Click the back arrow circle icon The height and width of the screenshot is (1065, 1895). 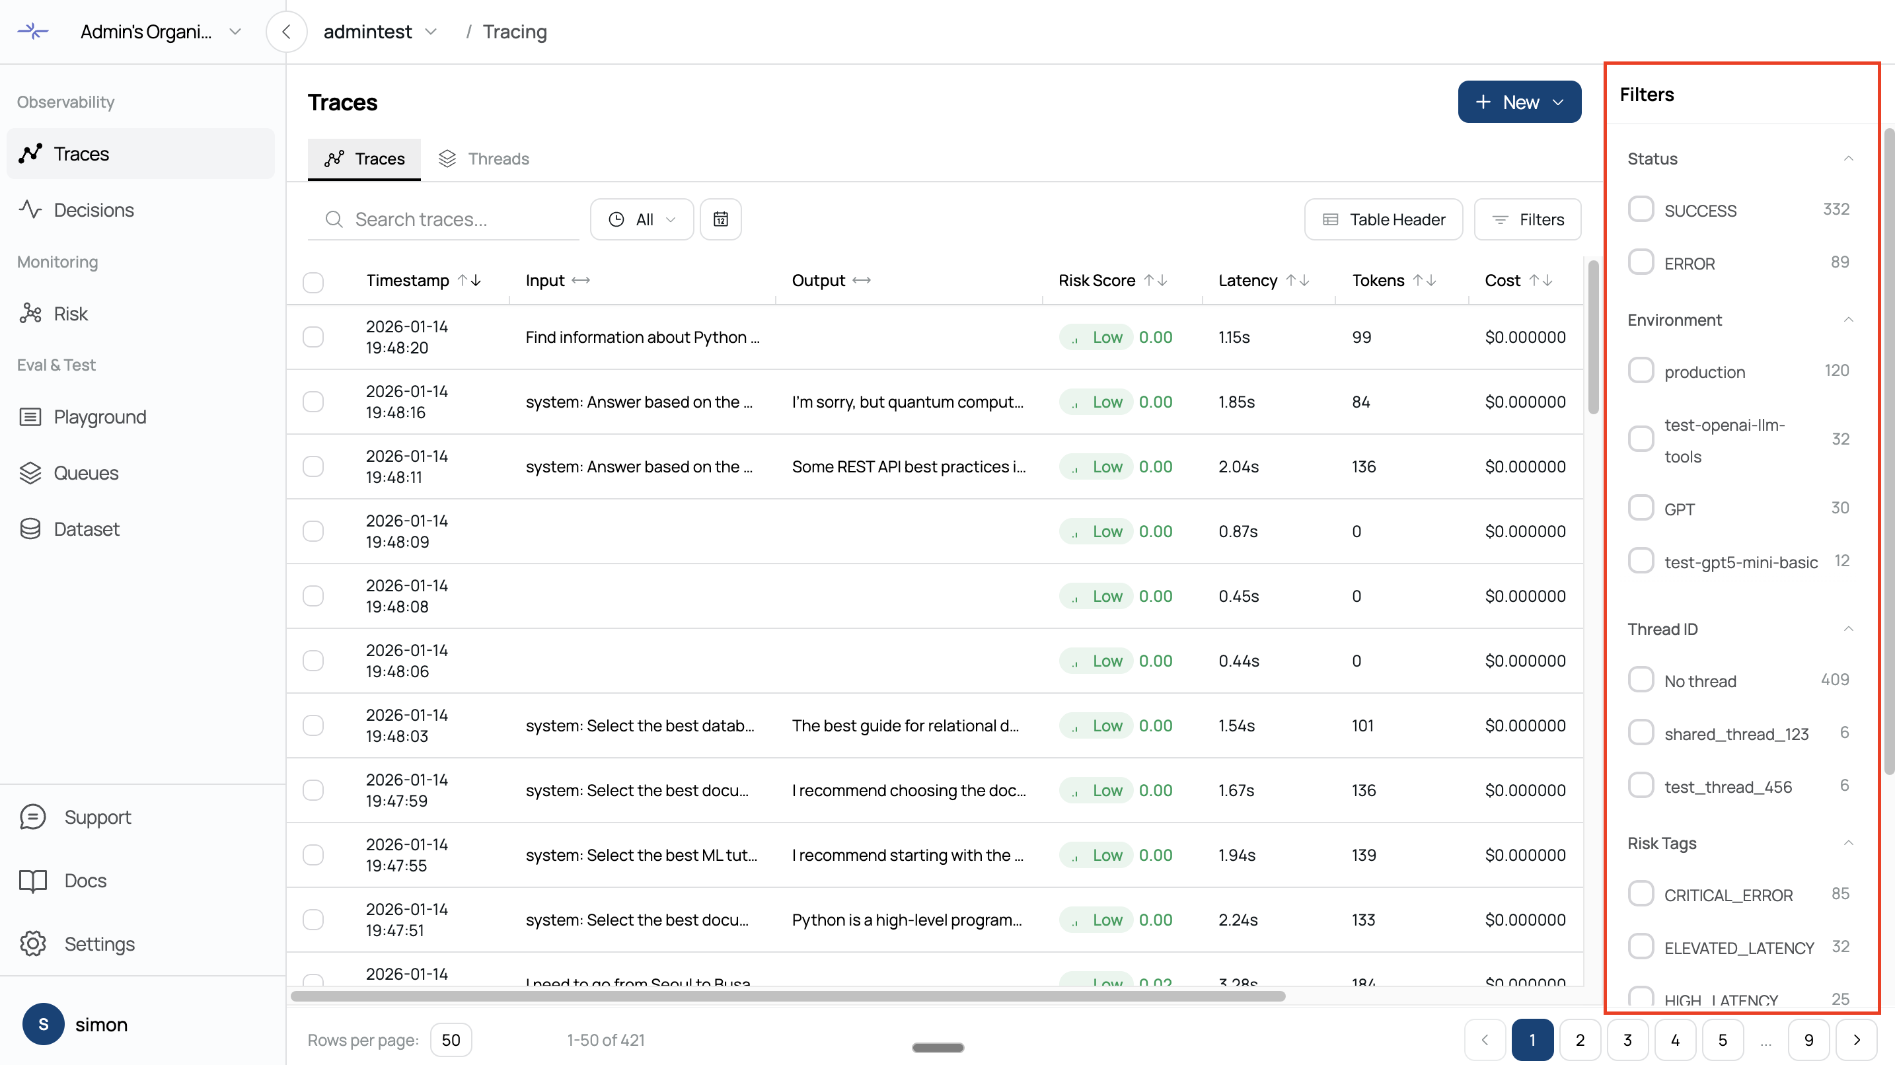[286, 32]
